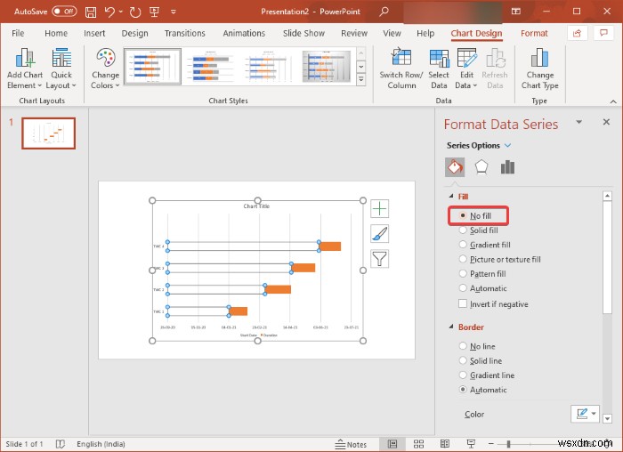Open the task pane options arrow
Image resolution: width=623 pixels, height=452 pixels.
pyautogui.click(x=578, y=122)
